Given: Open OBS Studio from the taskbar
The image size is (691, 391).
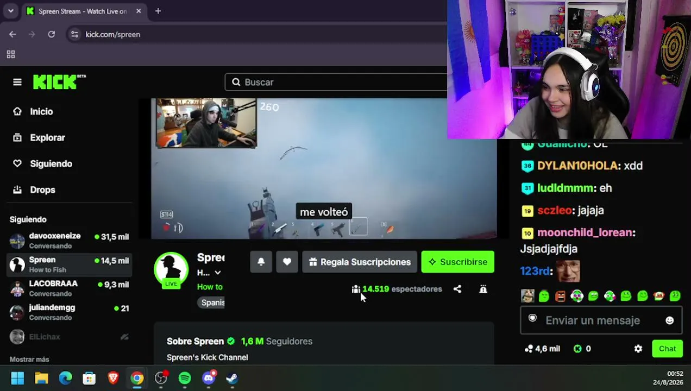Looking at the screenshot, I should 161,378.
